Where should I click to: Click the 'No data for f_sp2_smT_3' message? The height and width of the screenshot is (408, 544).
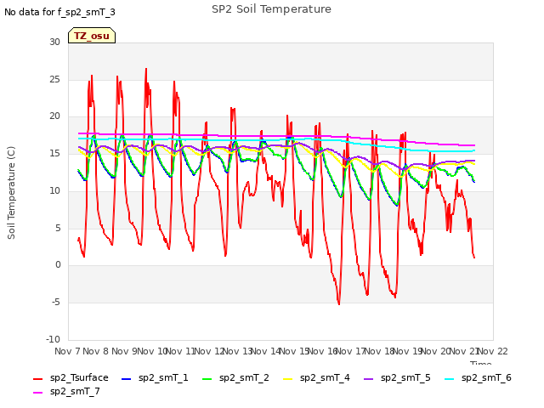59,12
